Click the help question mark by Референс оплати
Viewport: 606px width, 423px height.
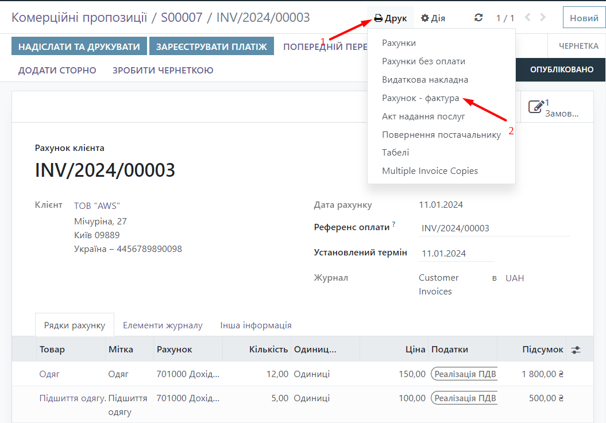pyautogui.click(x=393, y=224)
